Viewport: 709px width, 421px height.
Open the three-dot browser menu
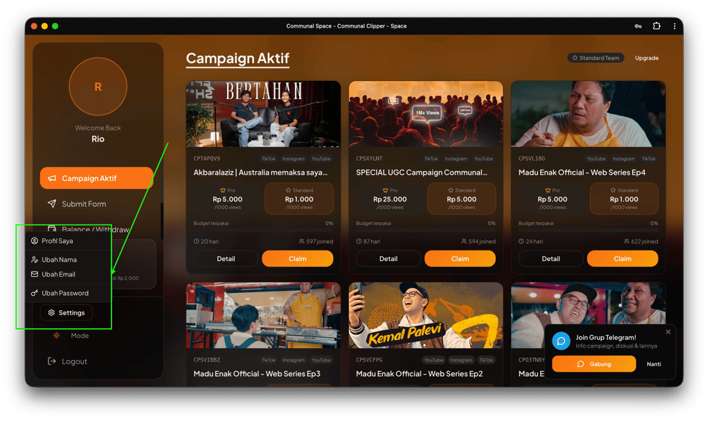pos(674,26)
